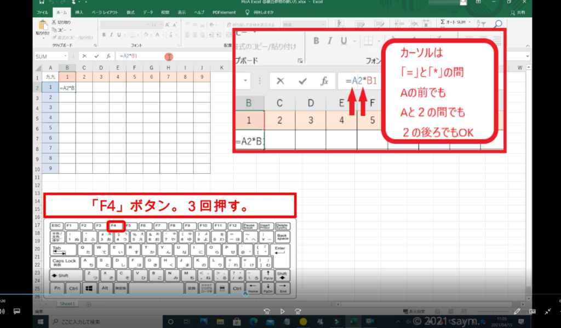561x328 pixels.
Task: Open the 数式 (Formulas) ribbon tab
Action: pos(130,11)
